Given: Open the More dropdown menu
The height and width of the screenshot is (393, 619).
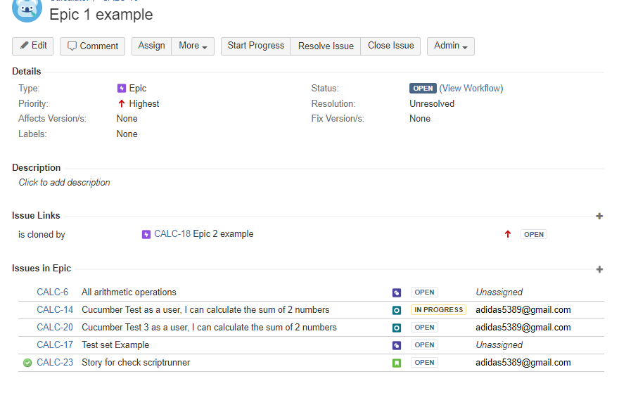Looking at the screenshot, I should click(x=193, y=46).
